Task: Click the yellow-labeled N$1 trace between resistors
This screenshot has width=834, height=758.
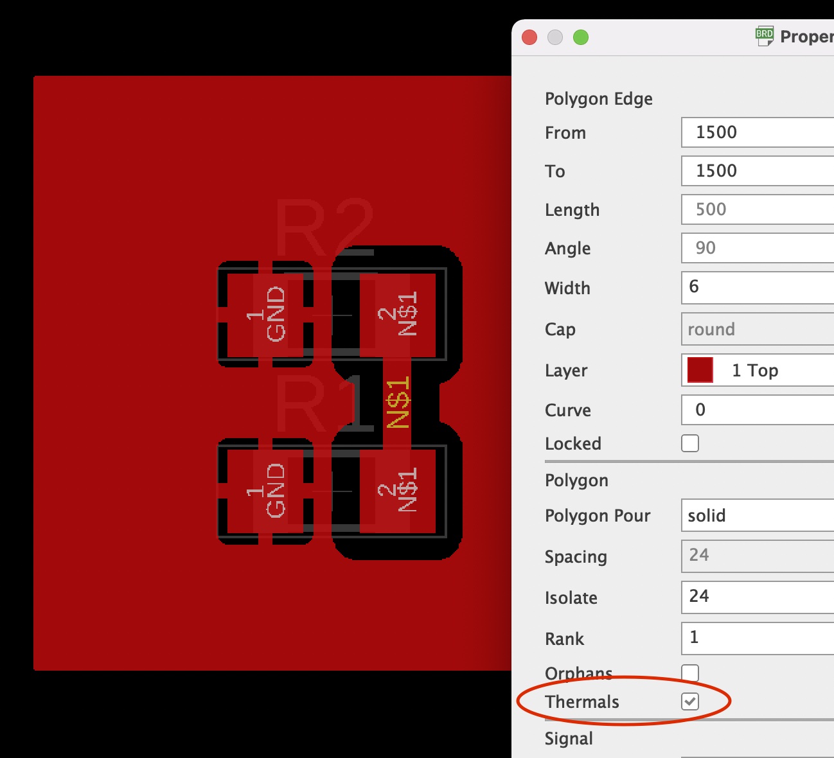Action: pos(396,403)
